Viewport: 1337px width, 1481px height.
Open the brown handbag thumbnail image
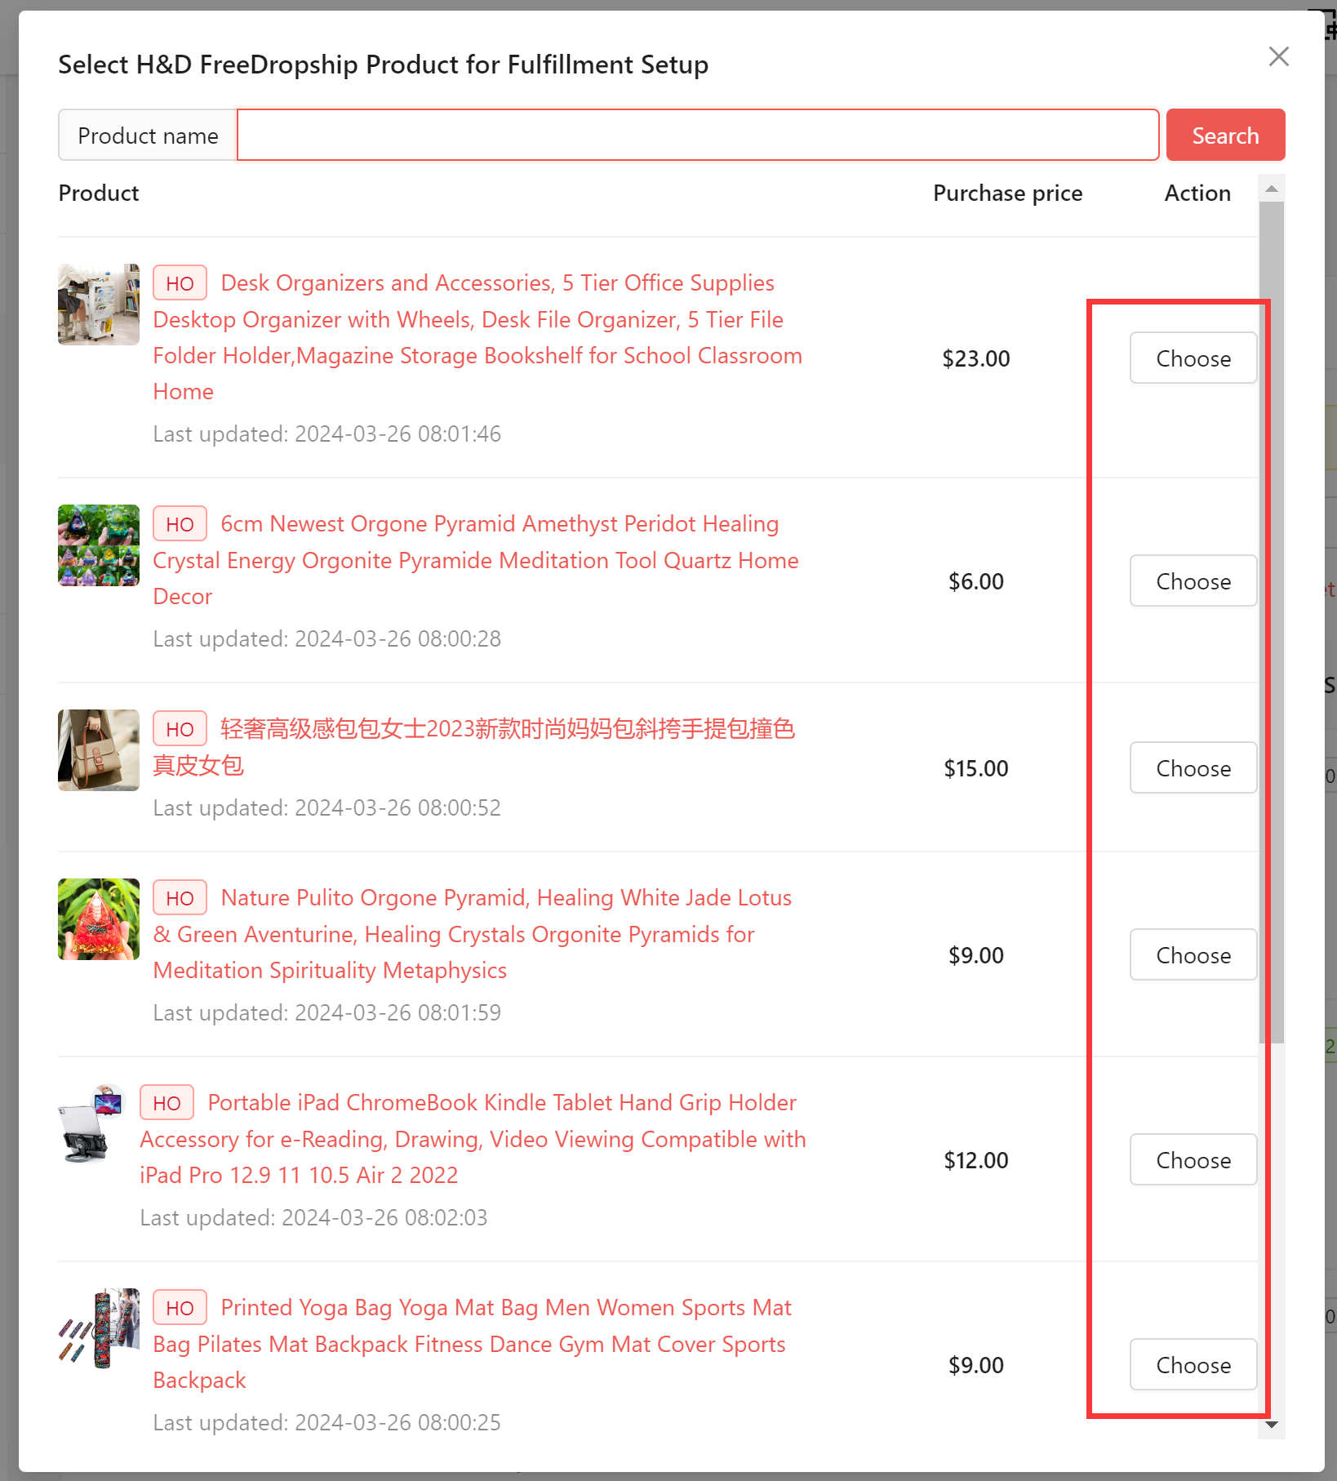coord(99,750)
